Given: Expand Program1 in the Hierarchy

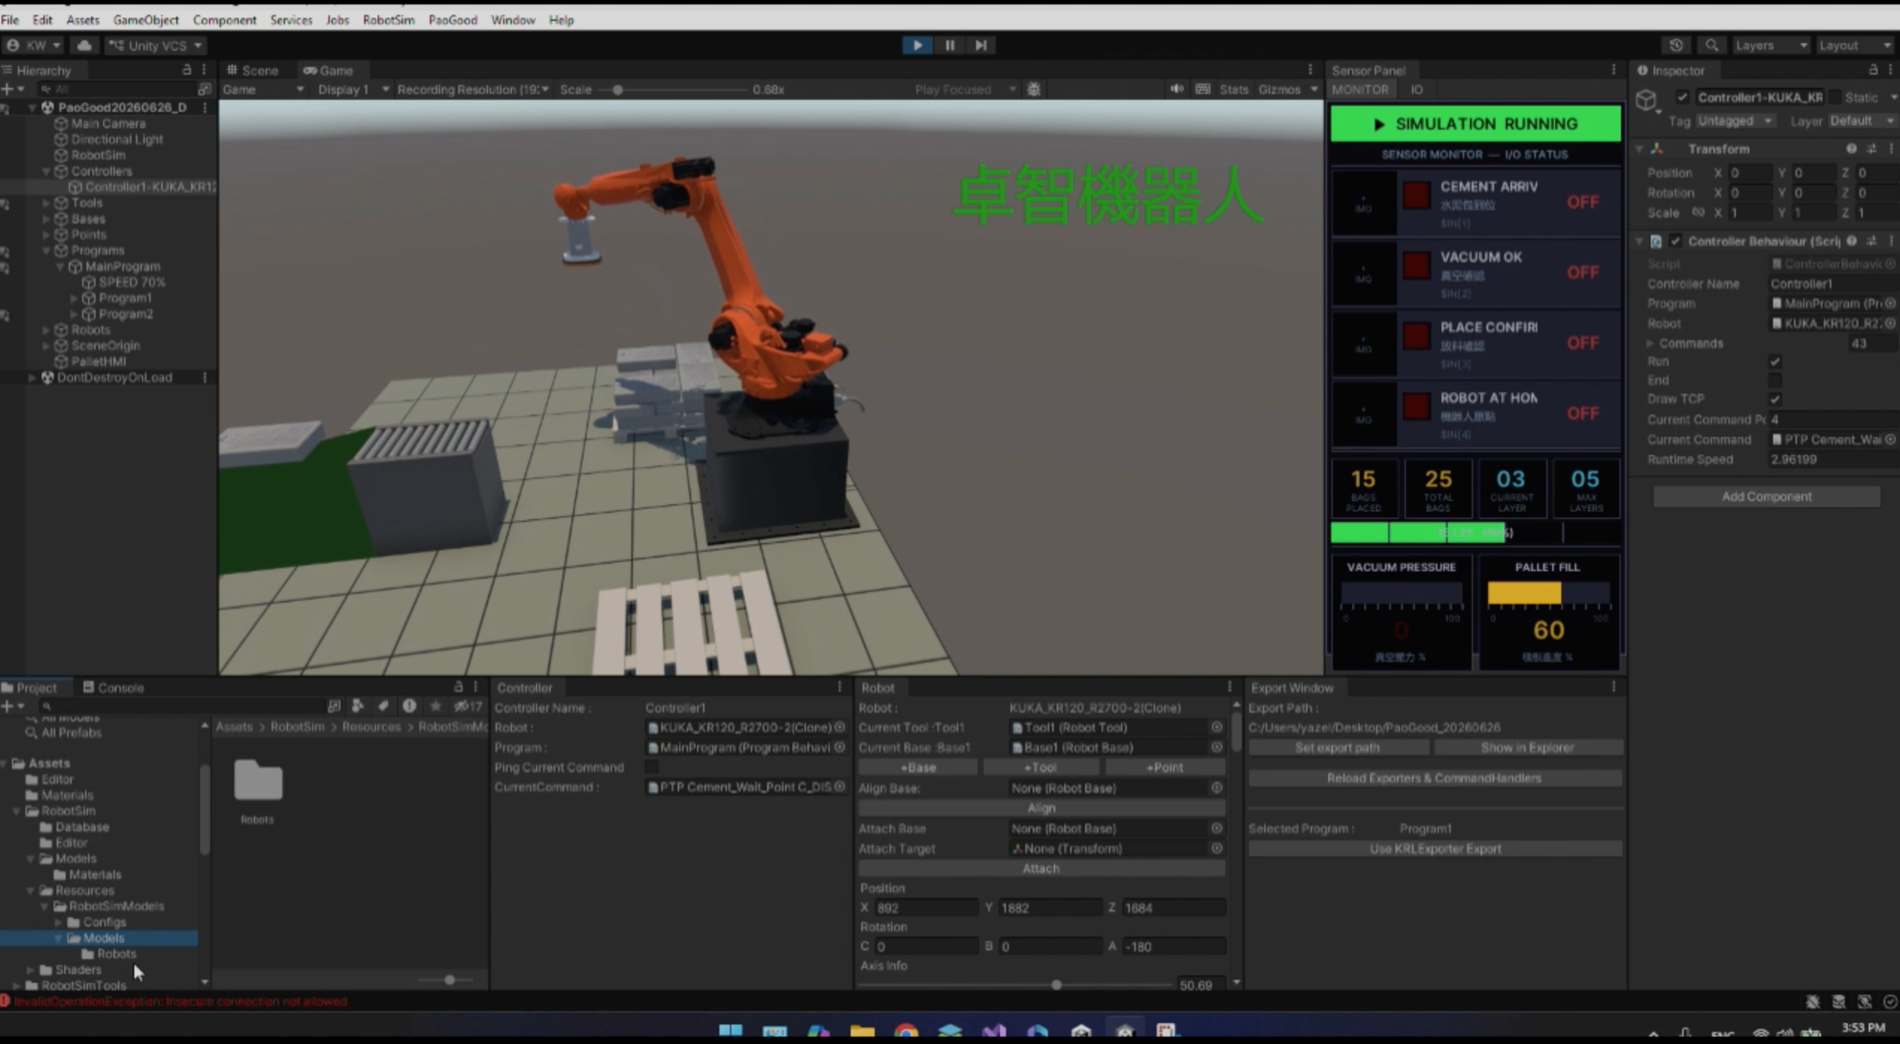Looking at the screenshot, I should point(74,298).
